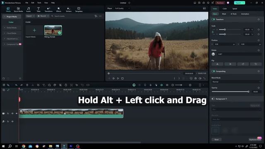Click the Import Media plus tile
The height and width of the screenshot is (149, 265).
point(34,30)
